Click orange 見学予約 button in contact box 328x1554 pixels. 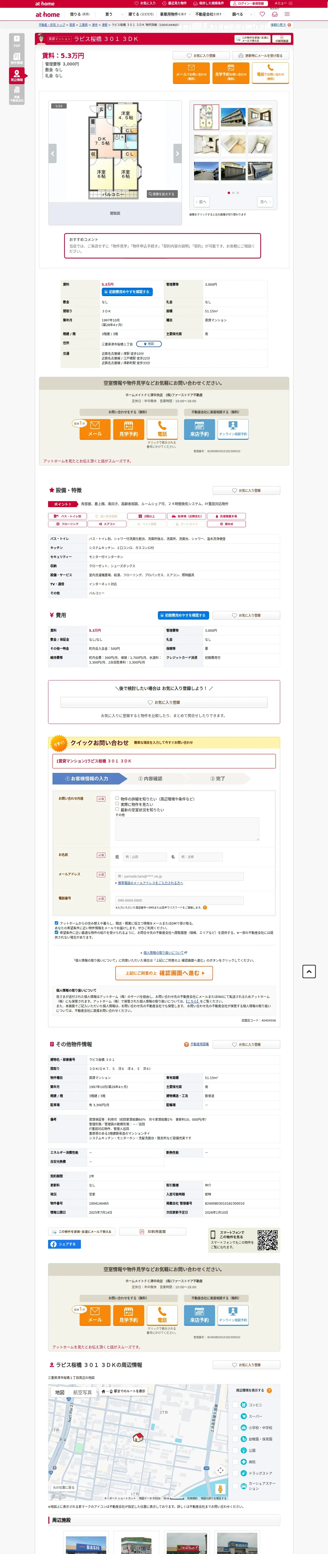click(128, 429)
